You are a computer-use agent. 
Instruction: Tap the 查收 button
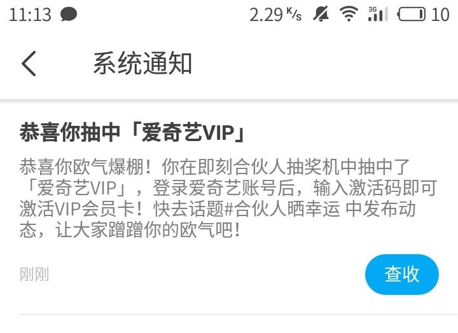[x=402, y=275]
